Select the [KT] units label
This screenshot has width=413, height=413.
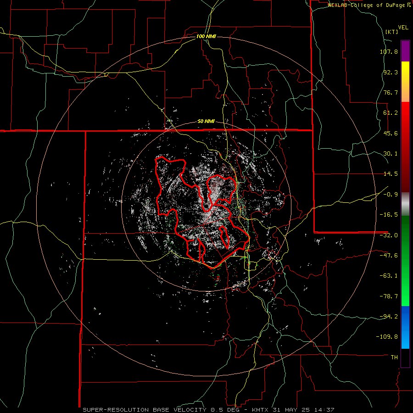[x=391, y=32]
